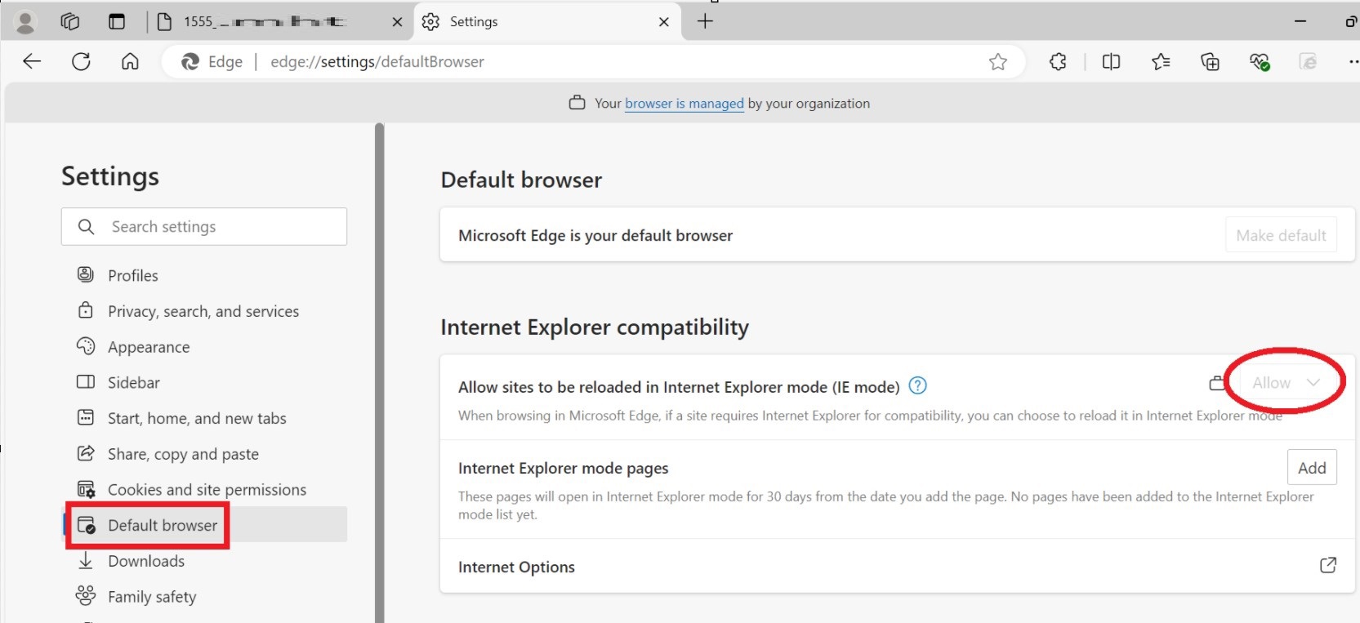Click Add for Internet Explorer mode pages
This screenshot has width=1360, height=623.
click(x=1312, y=468)
